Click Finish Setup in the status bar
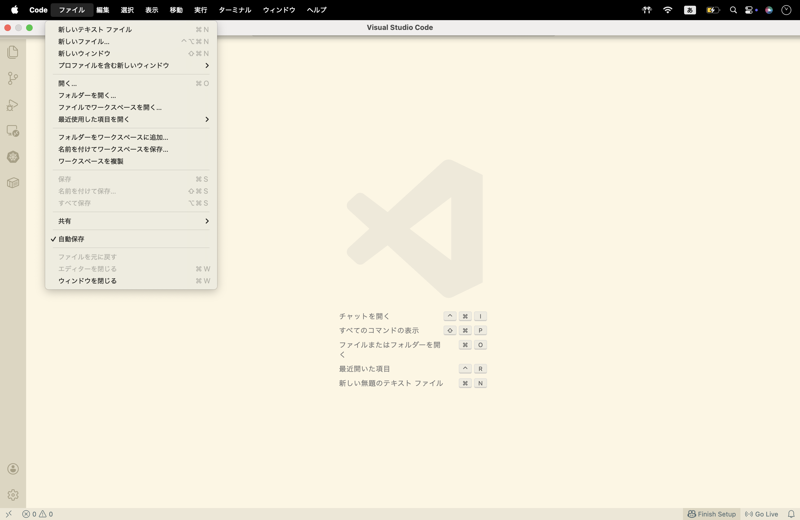Viewport: 800px width, 520px height. point(712,514)
